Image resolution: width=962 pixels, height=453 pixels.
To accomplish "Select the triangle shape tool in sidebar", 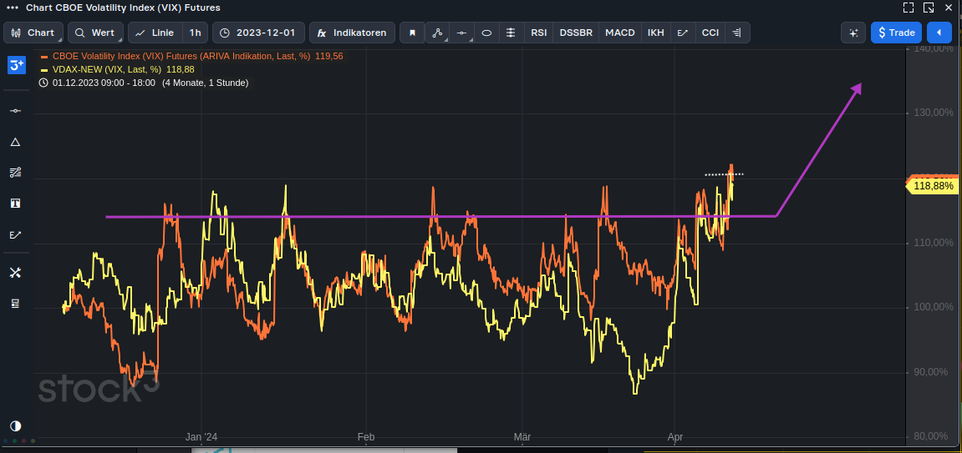I will click(x=15, y=142).
